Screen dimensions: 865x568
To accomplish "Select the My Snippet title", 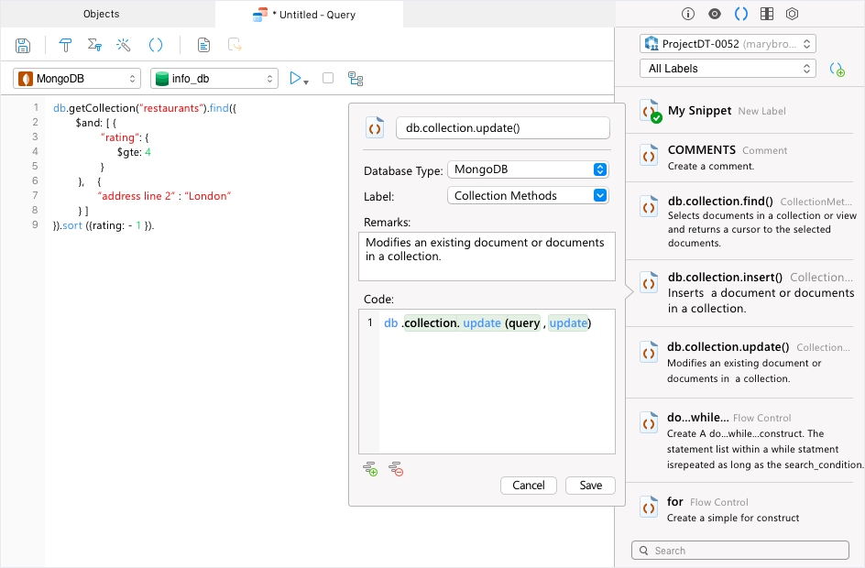I will point(699,111).
